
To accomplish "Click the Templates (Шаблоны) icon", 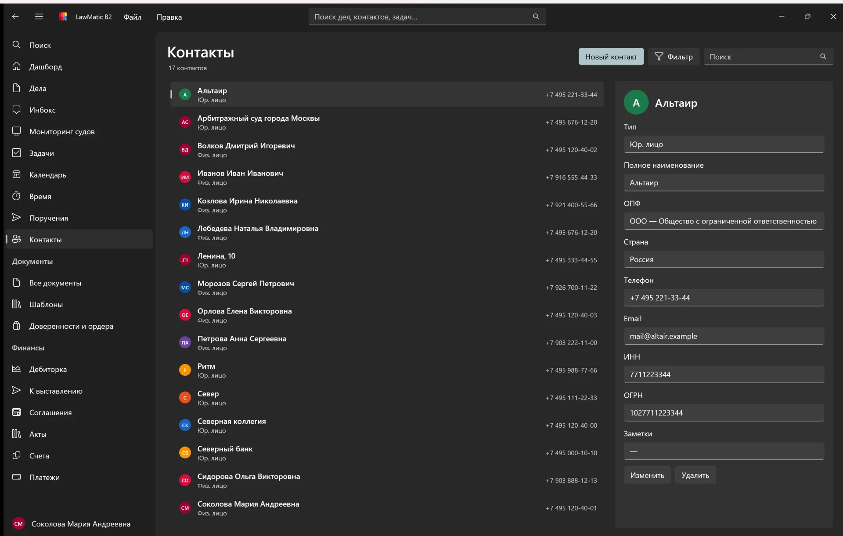I will pyautogui.click(x=16, y=304).
